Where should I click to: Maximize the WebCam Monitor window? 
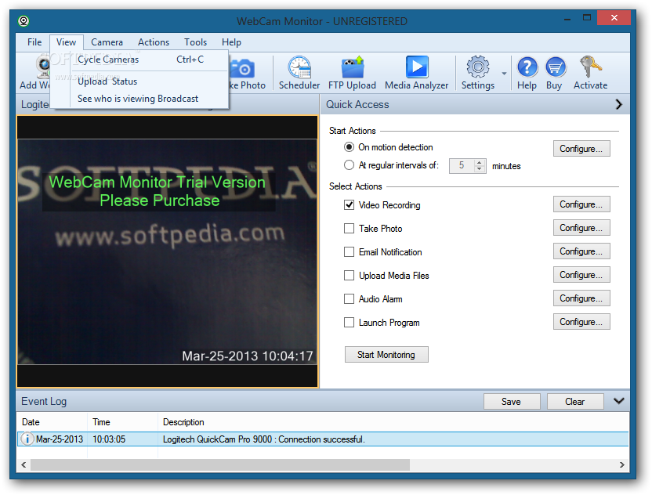[587, 18]
